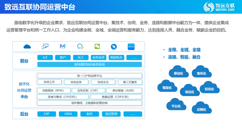
Task: Click the 流程规则 (BPM) box
Action: pos(54,91)
